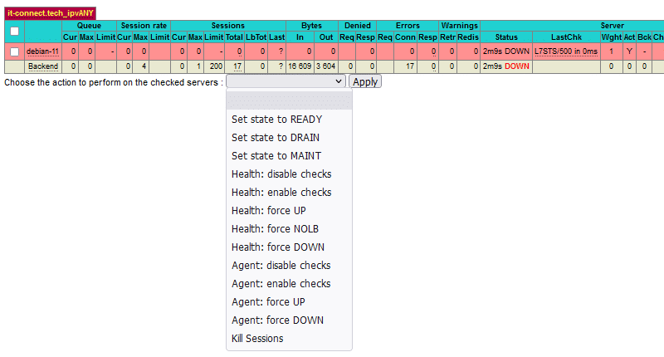Choose 'Set state to DRAIN' option
This screenshot has height=357, width=664.
coord(276,138)
